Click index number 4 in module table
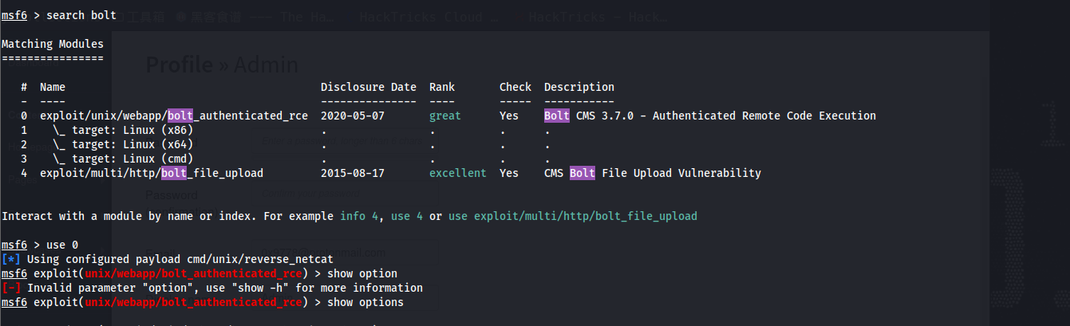1070x326 pixels. [x=24, y=174]
